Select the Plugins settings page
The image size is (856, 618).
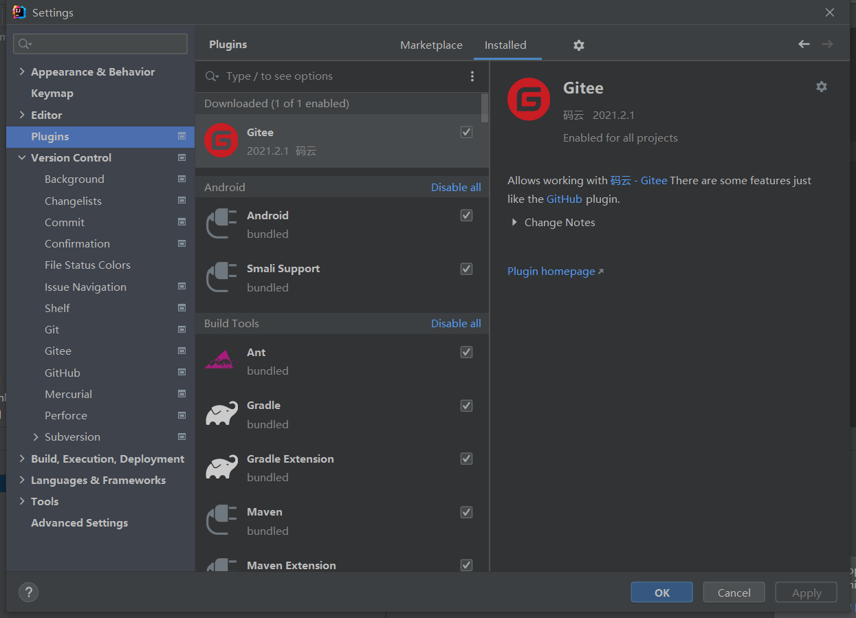100,137
